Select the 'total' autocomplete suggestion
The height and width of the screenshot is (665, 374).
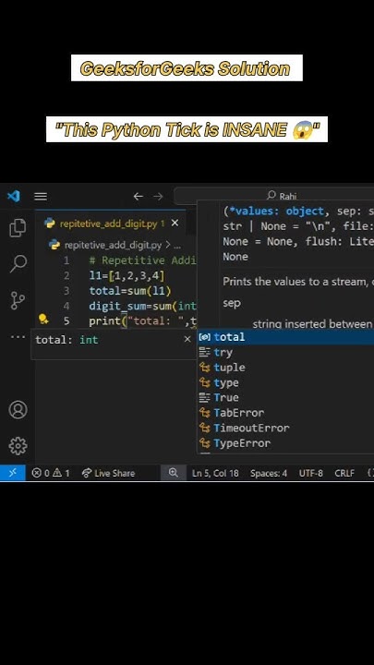pos(286,337)
